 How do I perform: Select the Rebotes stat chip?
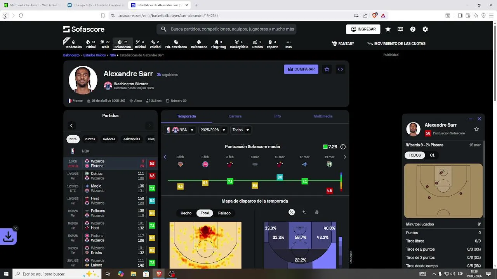(x=109, y=139)
